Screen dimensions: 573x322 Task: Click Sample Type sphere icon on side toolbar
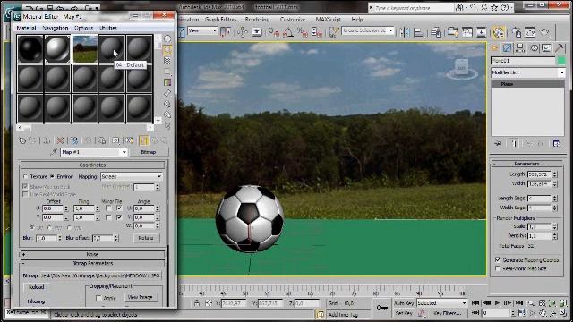pos(167,38)
